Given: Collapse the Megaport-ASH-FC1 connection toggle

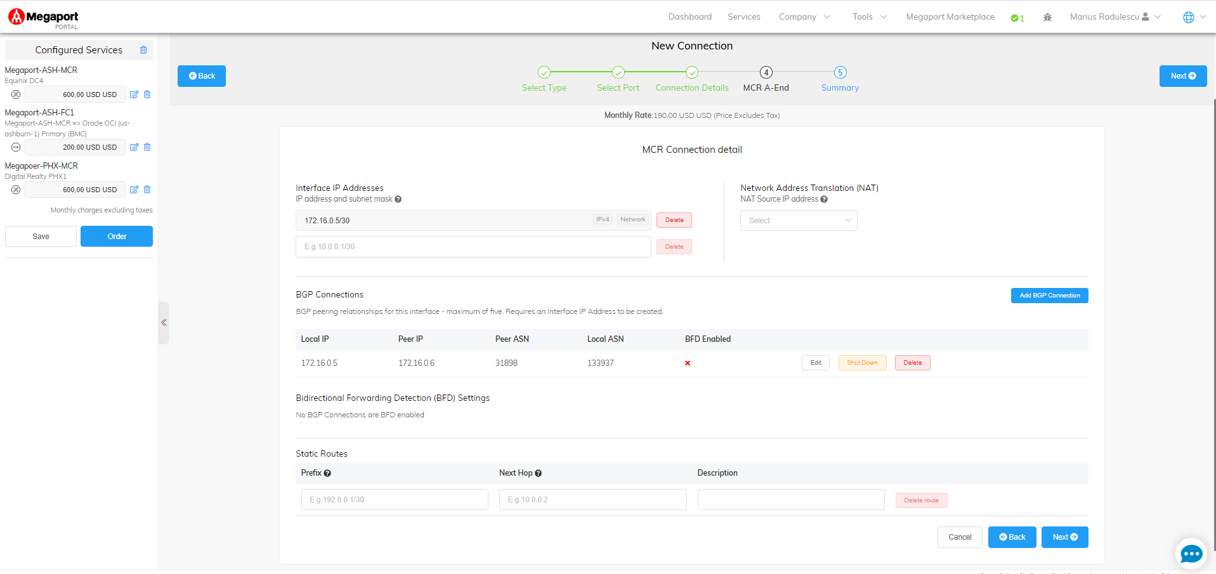Looking at the screenshot, I should click(x=16, y=147).
